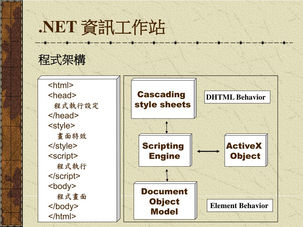Click arrow between Scripting Engine and Document Object Model
This screenshot has width=303, height=227.
click(x=167, y=175)
